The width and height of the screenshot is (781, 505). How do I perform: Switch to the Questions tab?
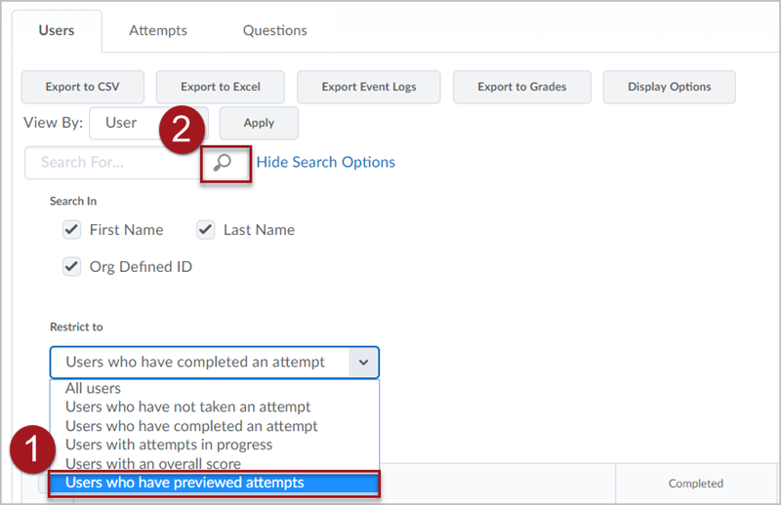point(275,31)
